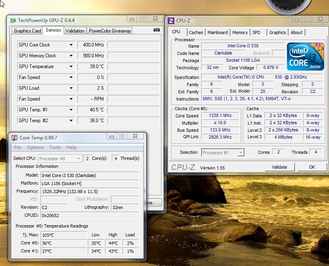329x266 pixels.
Task: Expand the GPU Temperature sensor dropdown
Action: coord(71,66)
